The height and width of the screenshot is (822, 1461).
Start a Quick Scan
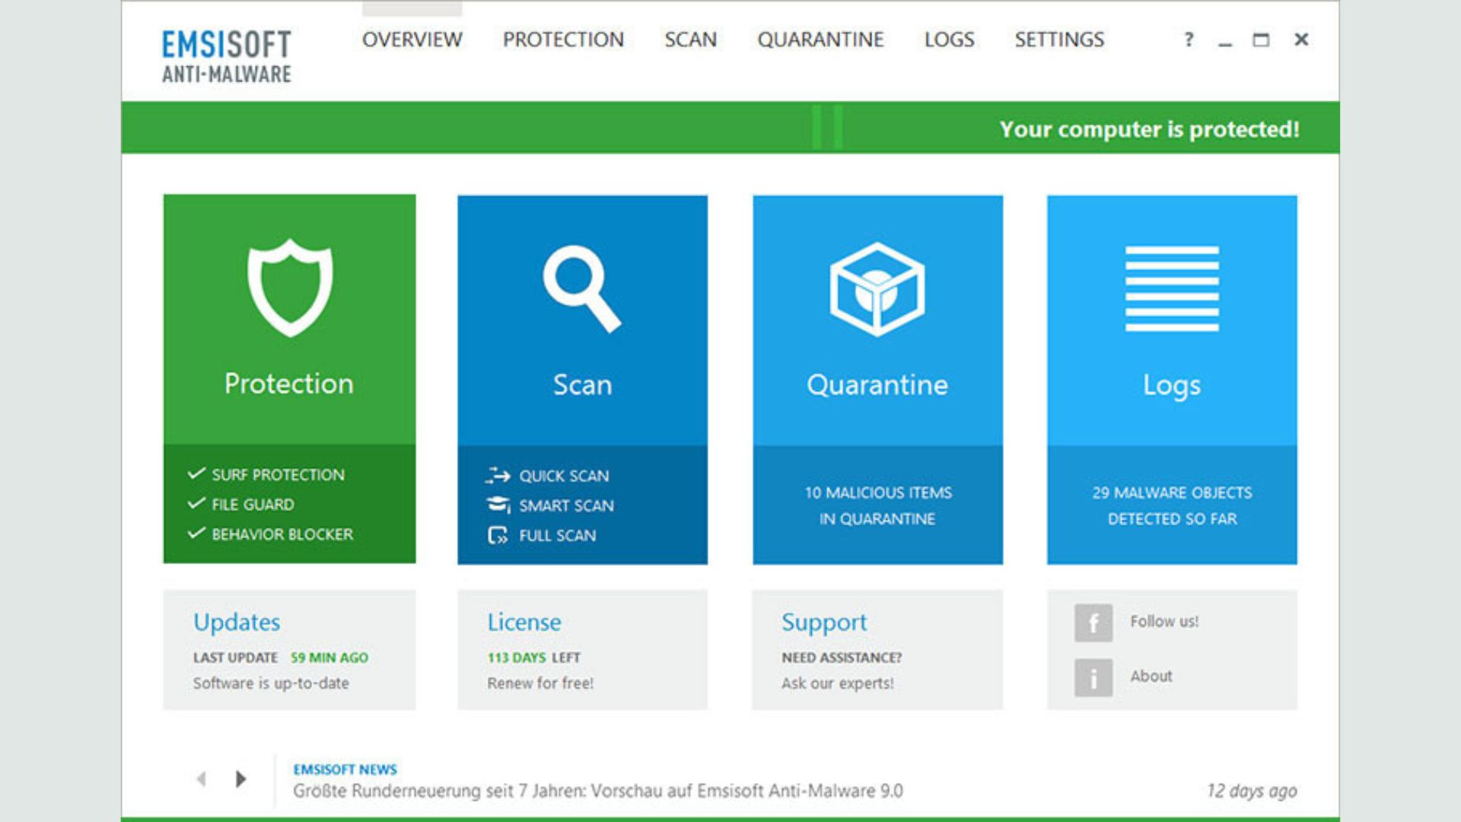(564, 476)
